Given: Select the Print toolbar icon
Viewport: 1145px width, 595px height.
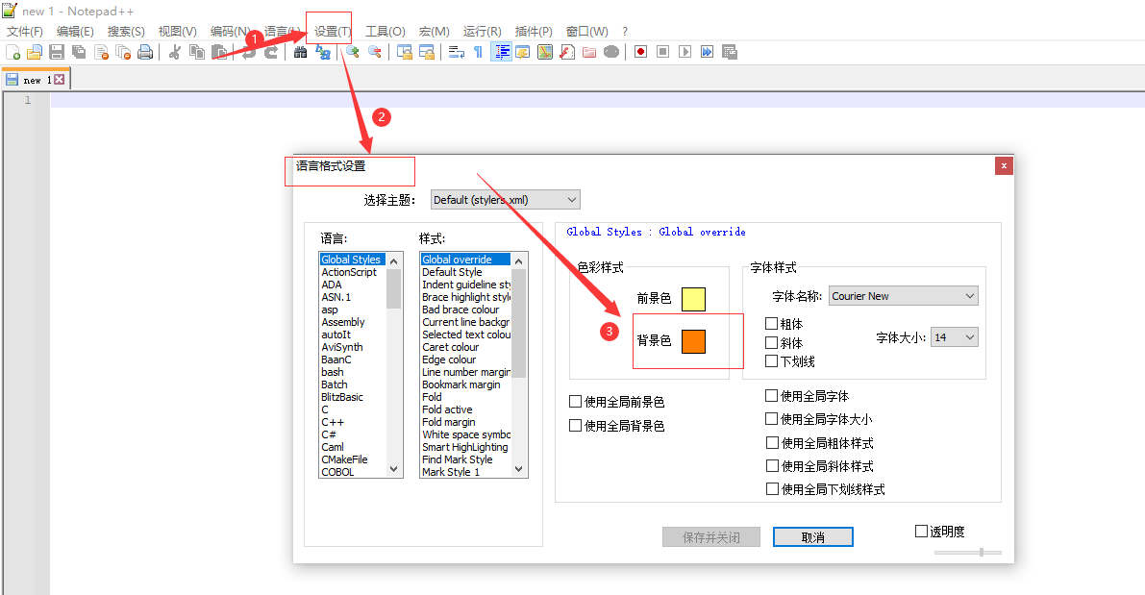Looking at the screenshot, I should tap(145, 52).
